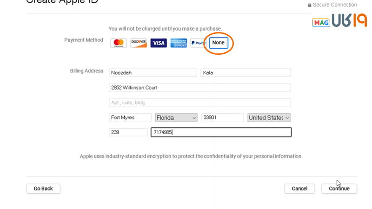Click the Secure Connection lock icon
The image size is (372, 209).
click(x=310, y=5)
